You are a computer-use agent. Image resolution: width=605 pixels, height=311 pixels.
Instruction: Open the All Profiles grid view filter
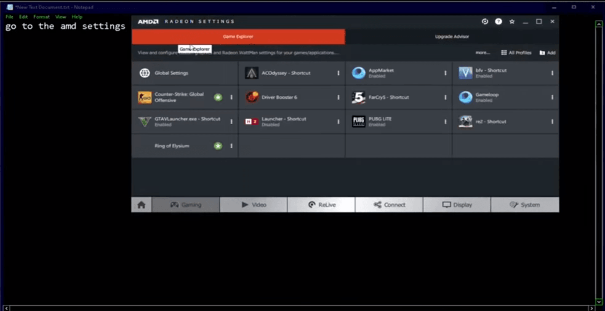tap(516, 53)
